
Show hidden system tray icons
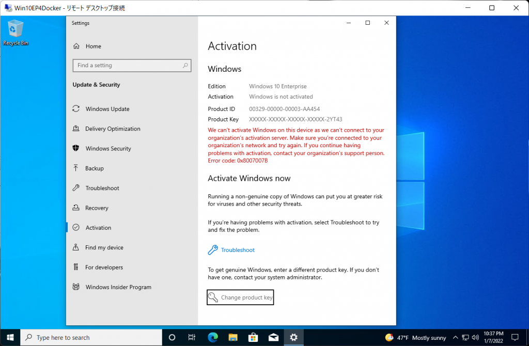(456, 338)
